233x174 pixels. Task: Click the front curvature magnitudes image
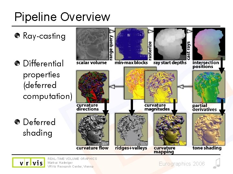[161, 87]
